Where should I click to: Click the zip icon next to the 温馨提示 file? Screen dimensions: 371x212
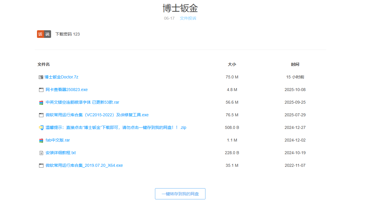(x=41, y=127)
